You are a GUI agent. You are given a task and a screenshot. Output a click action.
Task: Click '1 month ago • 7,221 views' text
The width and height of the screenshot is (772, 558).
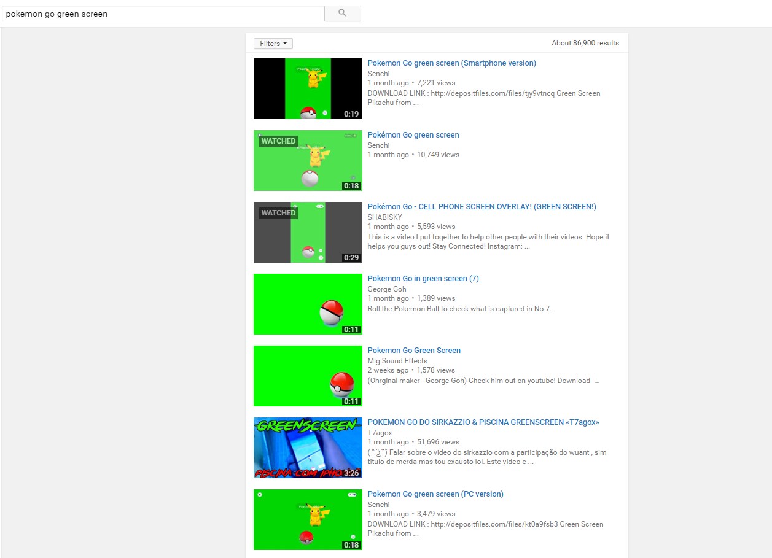pyautogui.click(x=411, y=83)
